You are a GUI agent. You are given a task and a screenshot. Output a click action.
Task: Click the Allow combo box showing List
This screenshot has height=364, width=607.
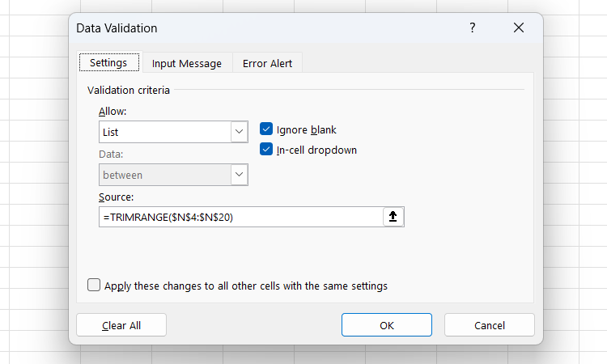[164, 132]
